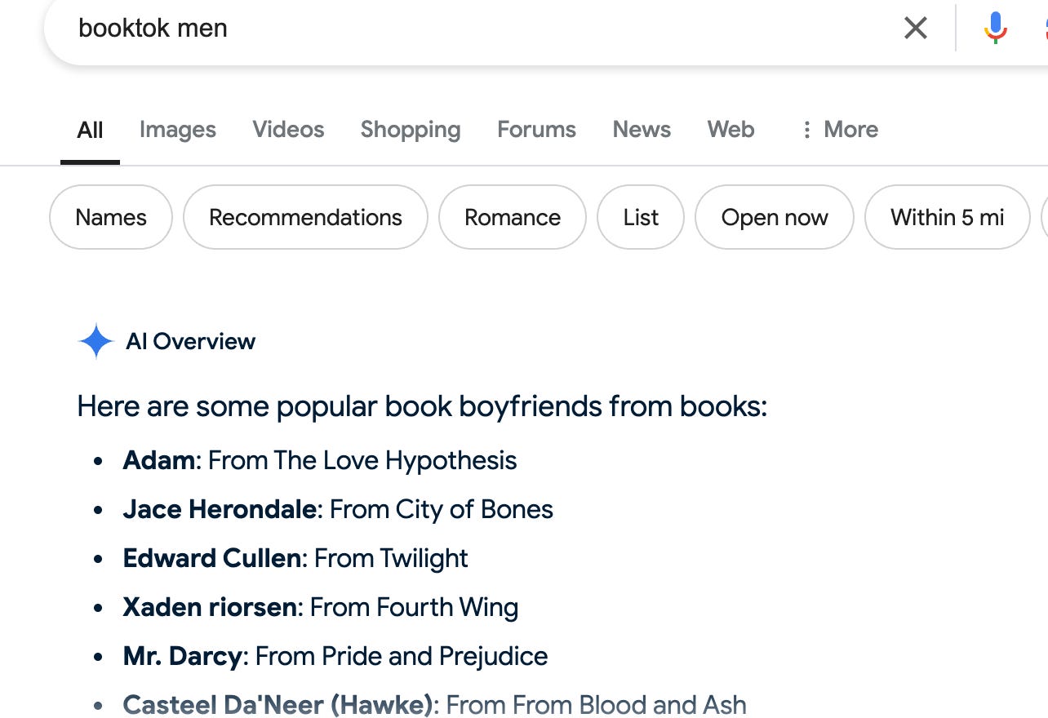Click 'Edward Cullen' list entry
This screenshot has height=718, width=1048.
tap(212, 558)
